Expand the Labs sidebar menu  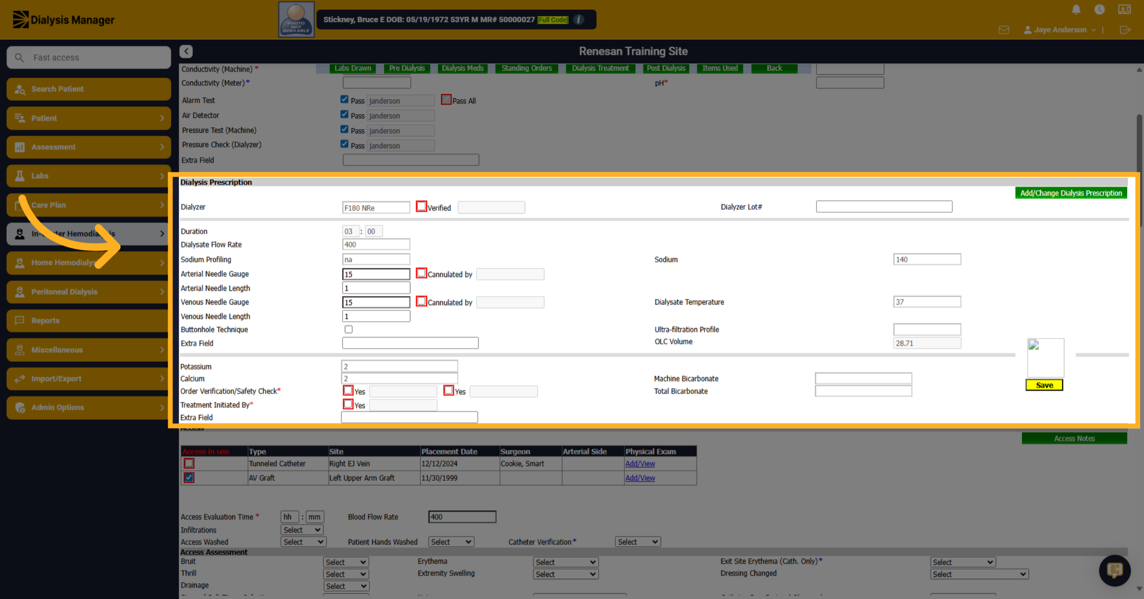(x=89, y=176)
